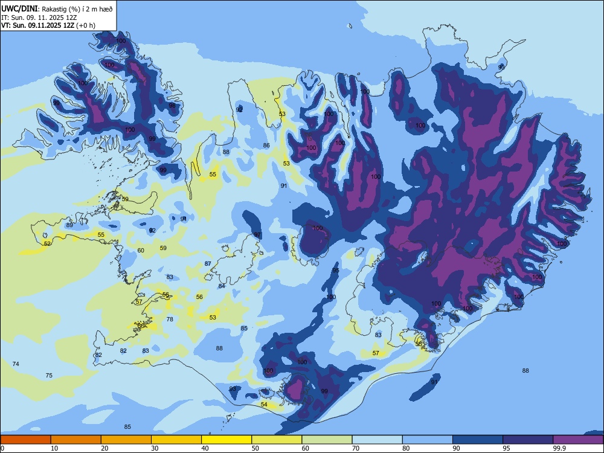
Task: Click the legend tick label 30
Action: (155, 448)
